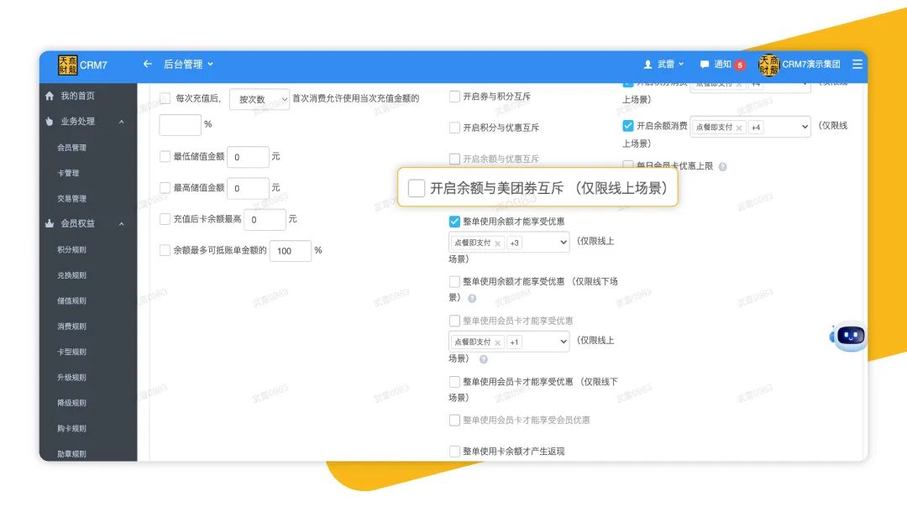Uncheck the 开启余额消费 checkbox

628,125
